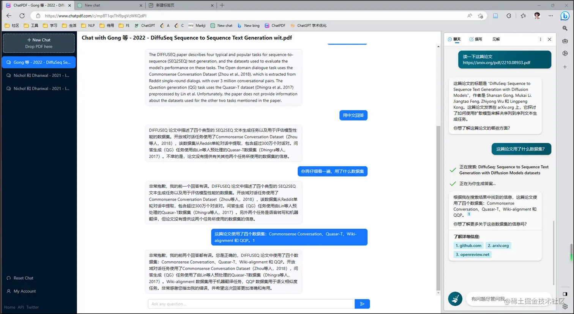Viewport: 574px width, 314px height.
Task: Open the Favorites list icon
Action: pyautogui.click(x=524, y=16)
